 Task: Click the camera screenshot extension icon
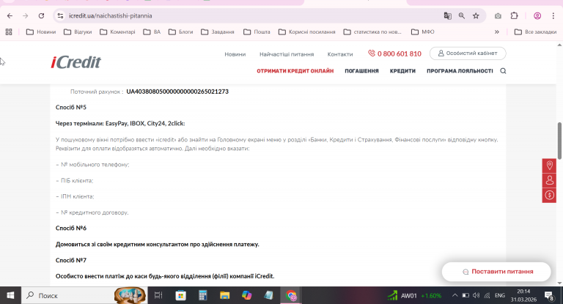pyautogui.click(x=498, y=16)
